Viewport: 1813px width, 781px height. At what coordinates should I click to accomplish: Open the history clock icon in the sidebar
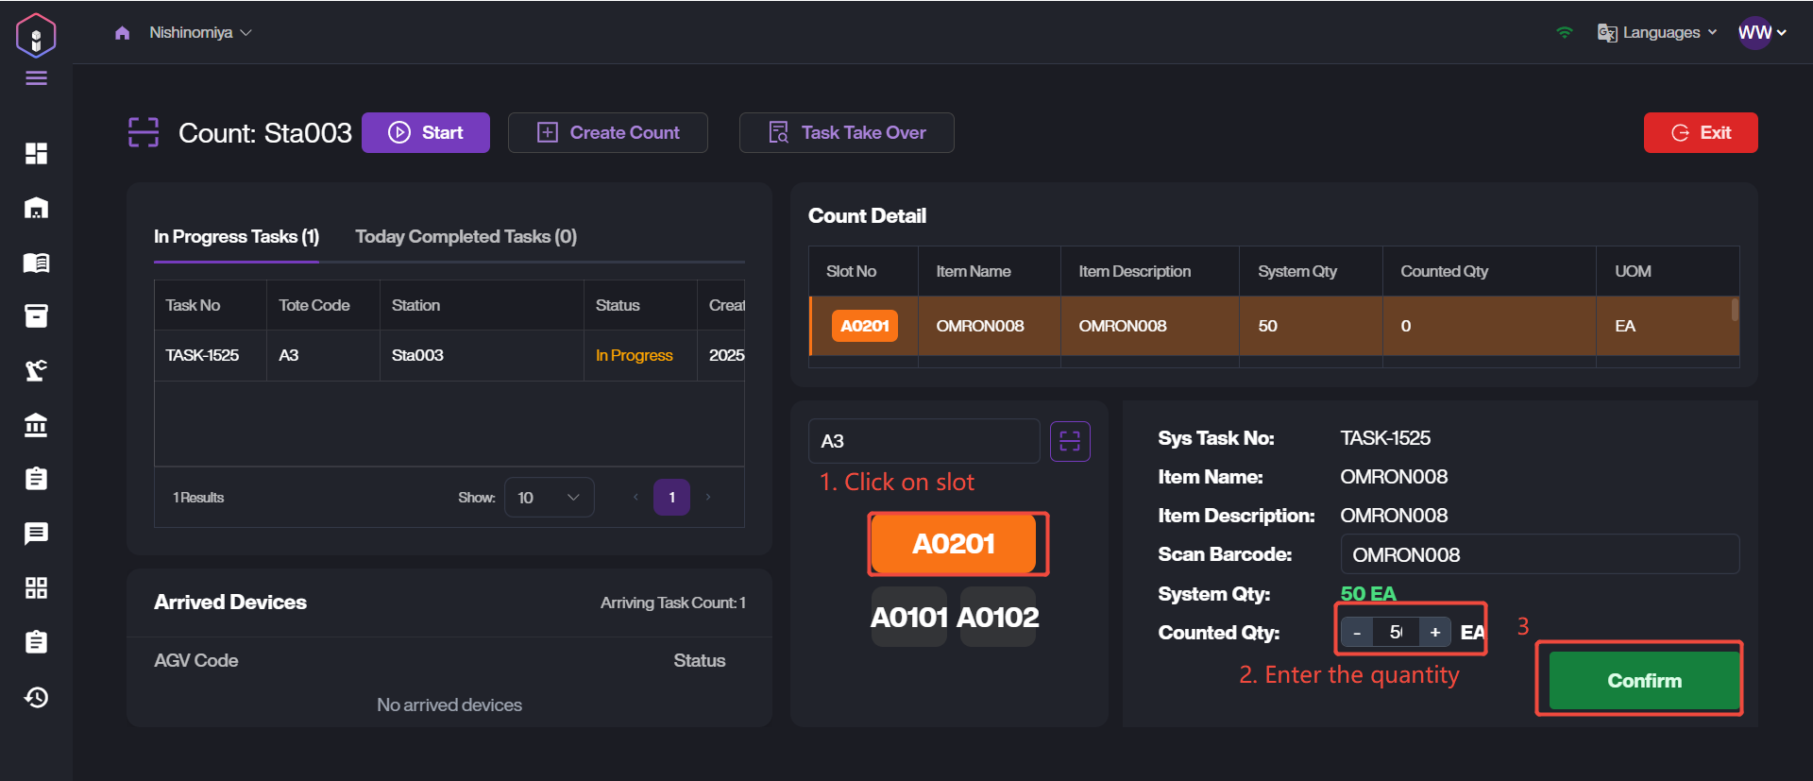36,697
